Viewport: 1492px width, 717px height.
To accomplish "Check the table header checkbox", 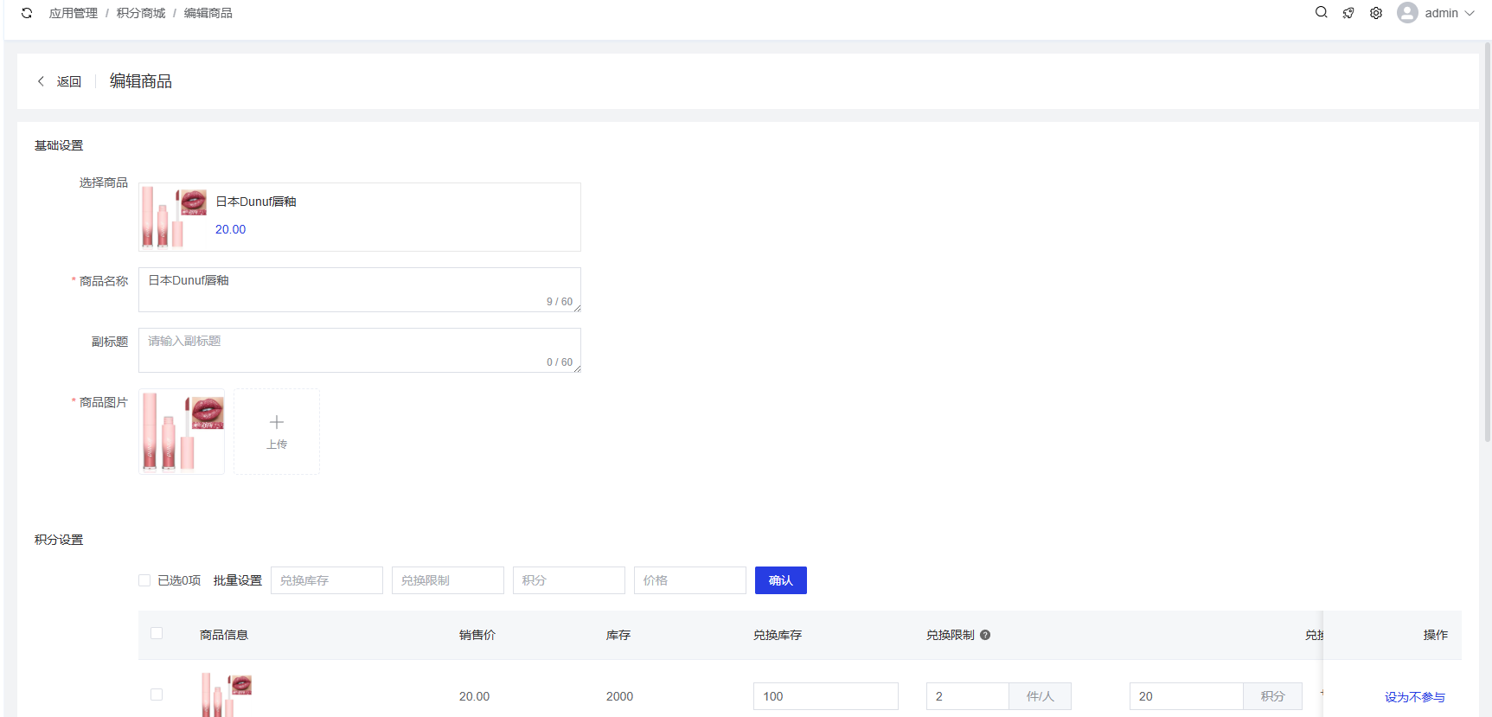I will (x=157, y=633).
